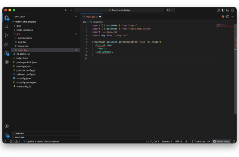Toggle the secondary side bar

(232, 10)
